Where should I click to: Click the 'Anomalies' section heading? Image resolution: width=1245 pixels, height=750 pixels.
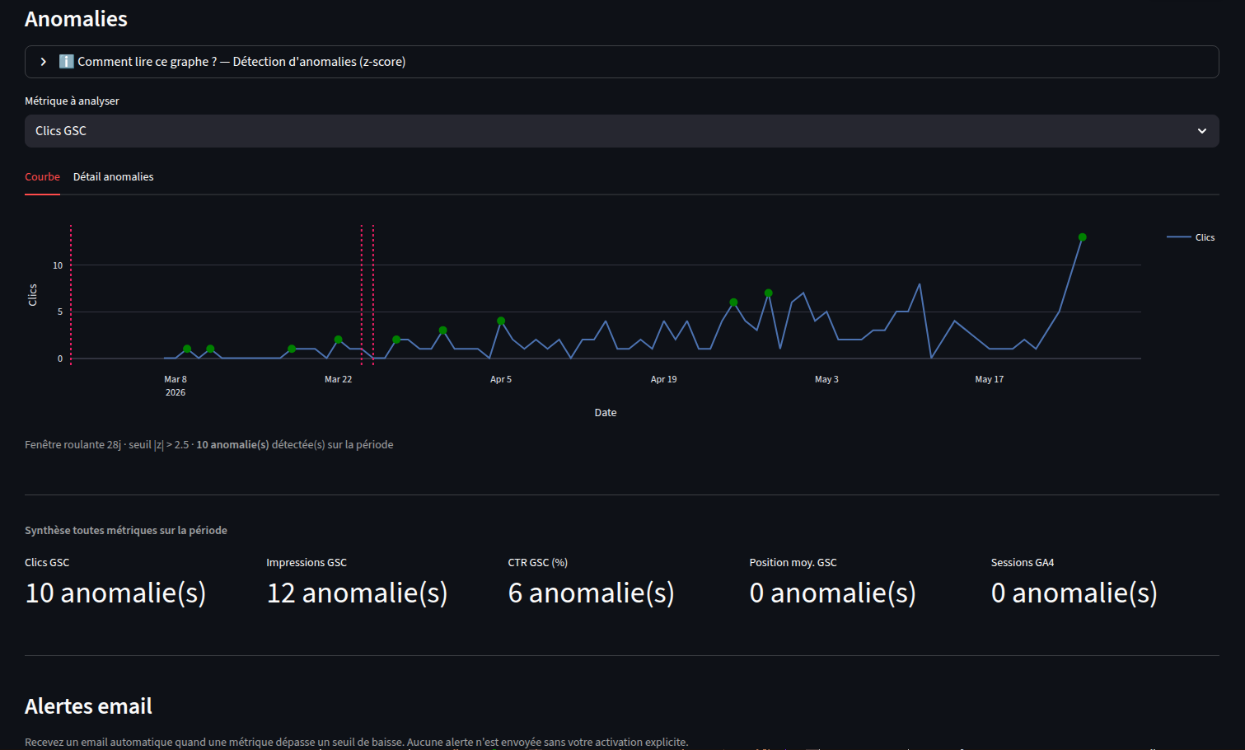[x=76, y=19]
